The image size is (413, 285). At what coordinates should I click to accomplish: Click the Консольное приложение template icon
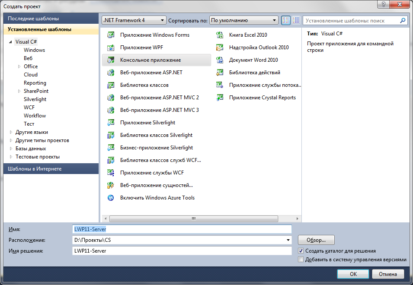click(x=111, y=60)
